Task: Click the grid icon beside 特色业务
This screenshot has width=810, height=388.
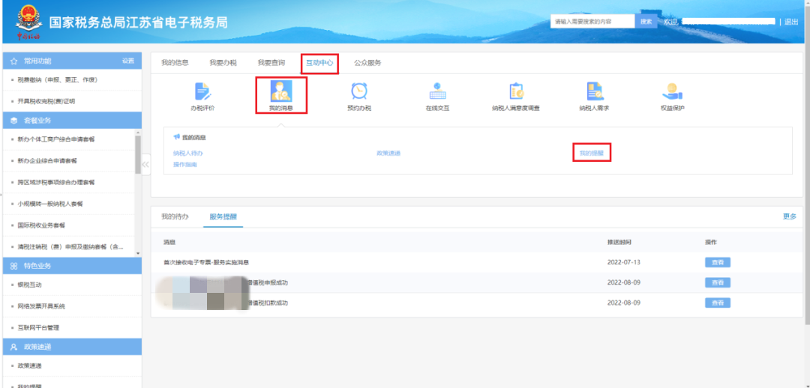Action: click(14, 266)
